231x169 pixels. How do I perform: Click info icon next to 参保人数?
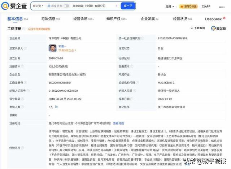point(23,107)
